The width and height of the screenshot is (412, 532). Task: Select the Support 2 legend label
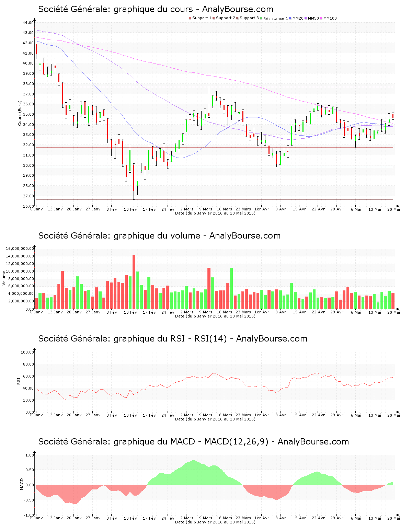coord(226,18)
